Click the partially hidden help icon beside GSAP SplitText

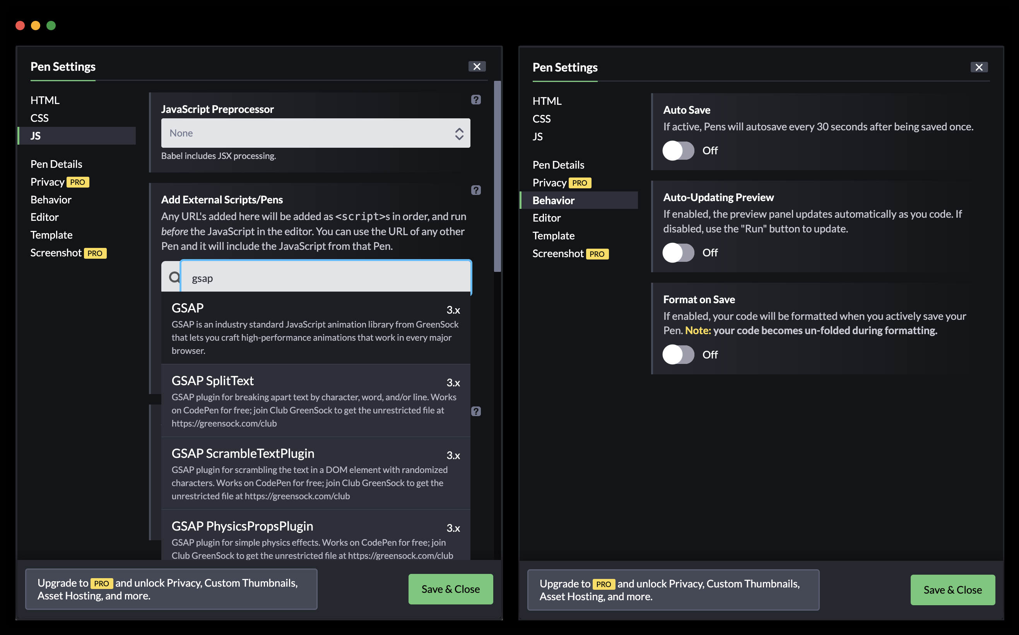coord(475,411)
